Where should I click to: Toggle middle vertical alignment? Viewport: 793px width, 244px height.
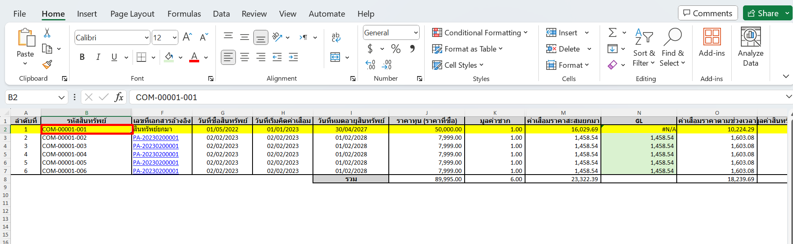(x=245, y=37)
